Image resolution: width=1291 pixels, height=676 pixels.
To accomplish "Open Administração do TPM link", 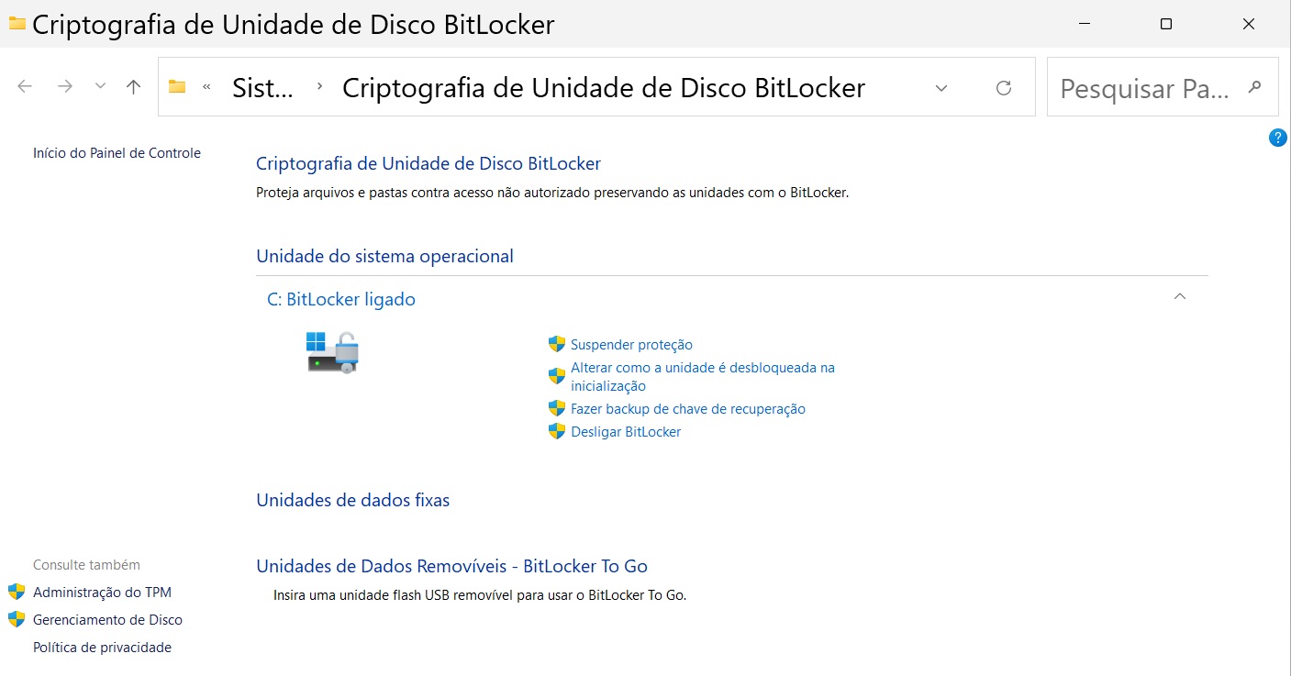I will [102, 593].
